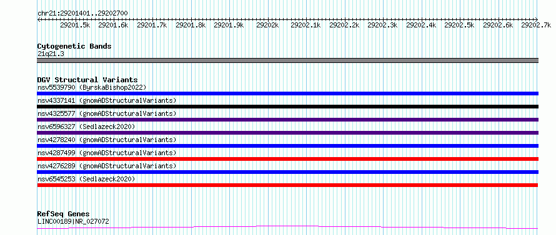Click the chr21:29201401..29202700 region label
The height and width of the screenshot is (235, 556).
click(82, 13)
